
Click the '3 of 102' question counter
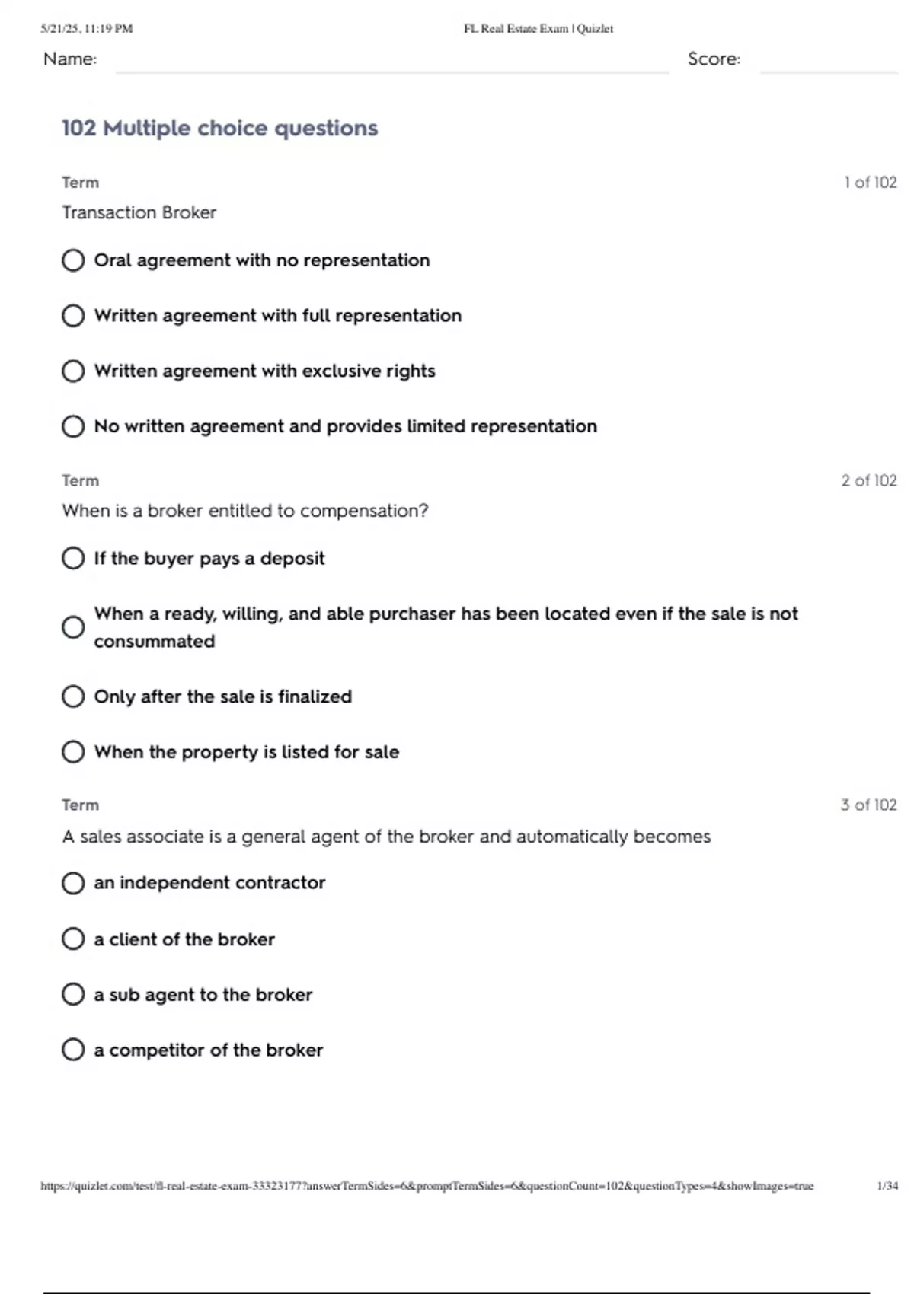(868, 805)
